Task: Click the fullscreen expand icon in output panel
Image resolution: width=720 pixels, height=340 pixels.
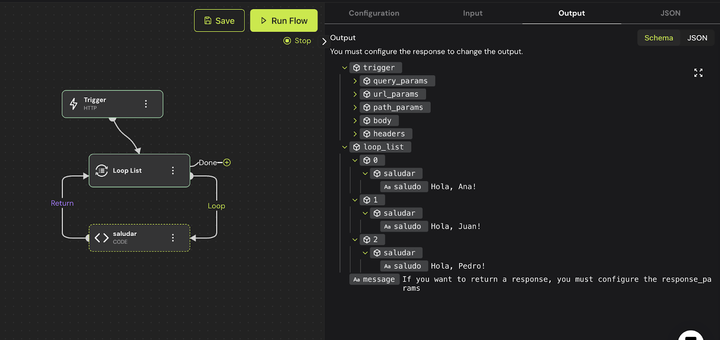Action: (x=698, y=73)
